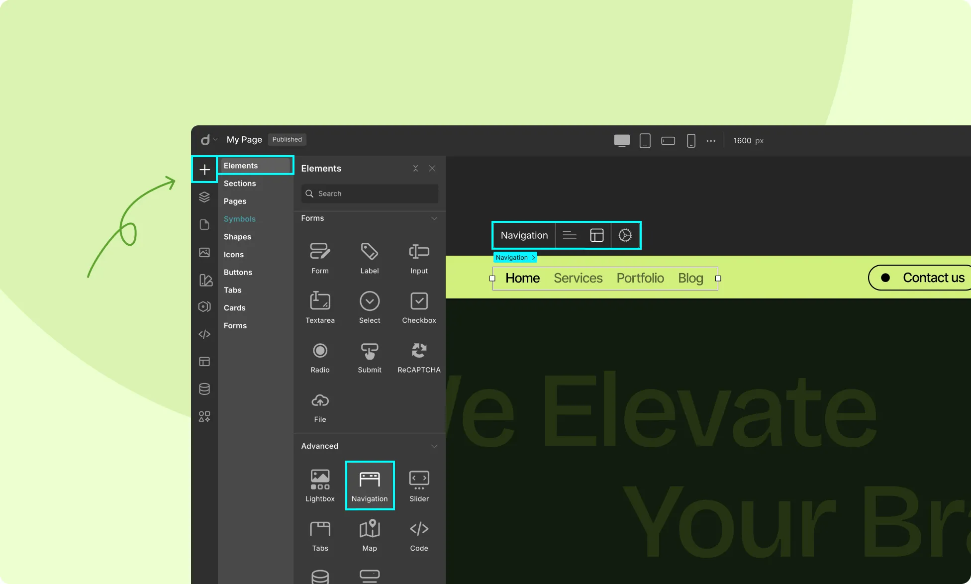971x584 pixels.
Task: Open the database CMS icon in sidebar
Action: (x=204, y=389)
